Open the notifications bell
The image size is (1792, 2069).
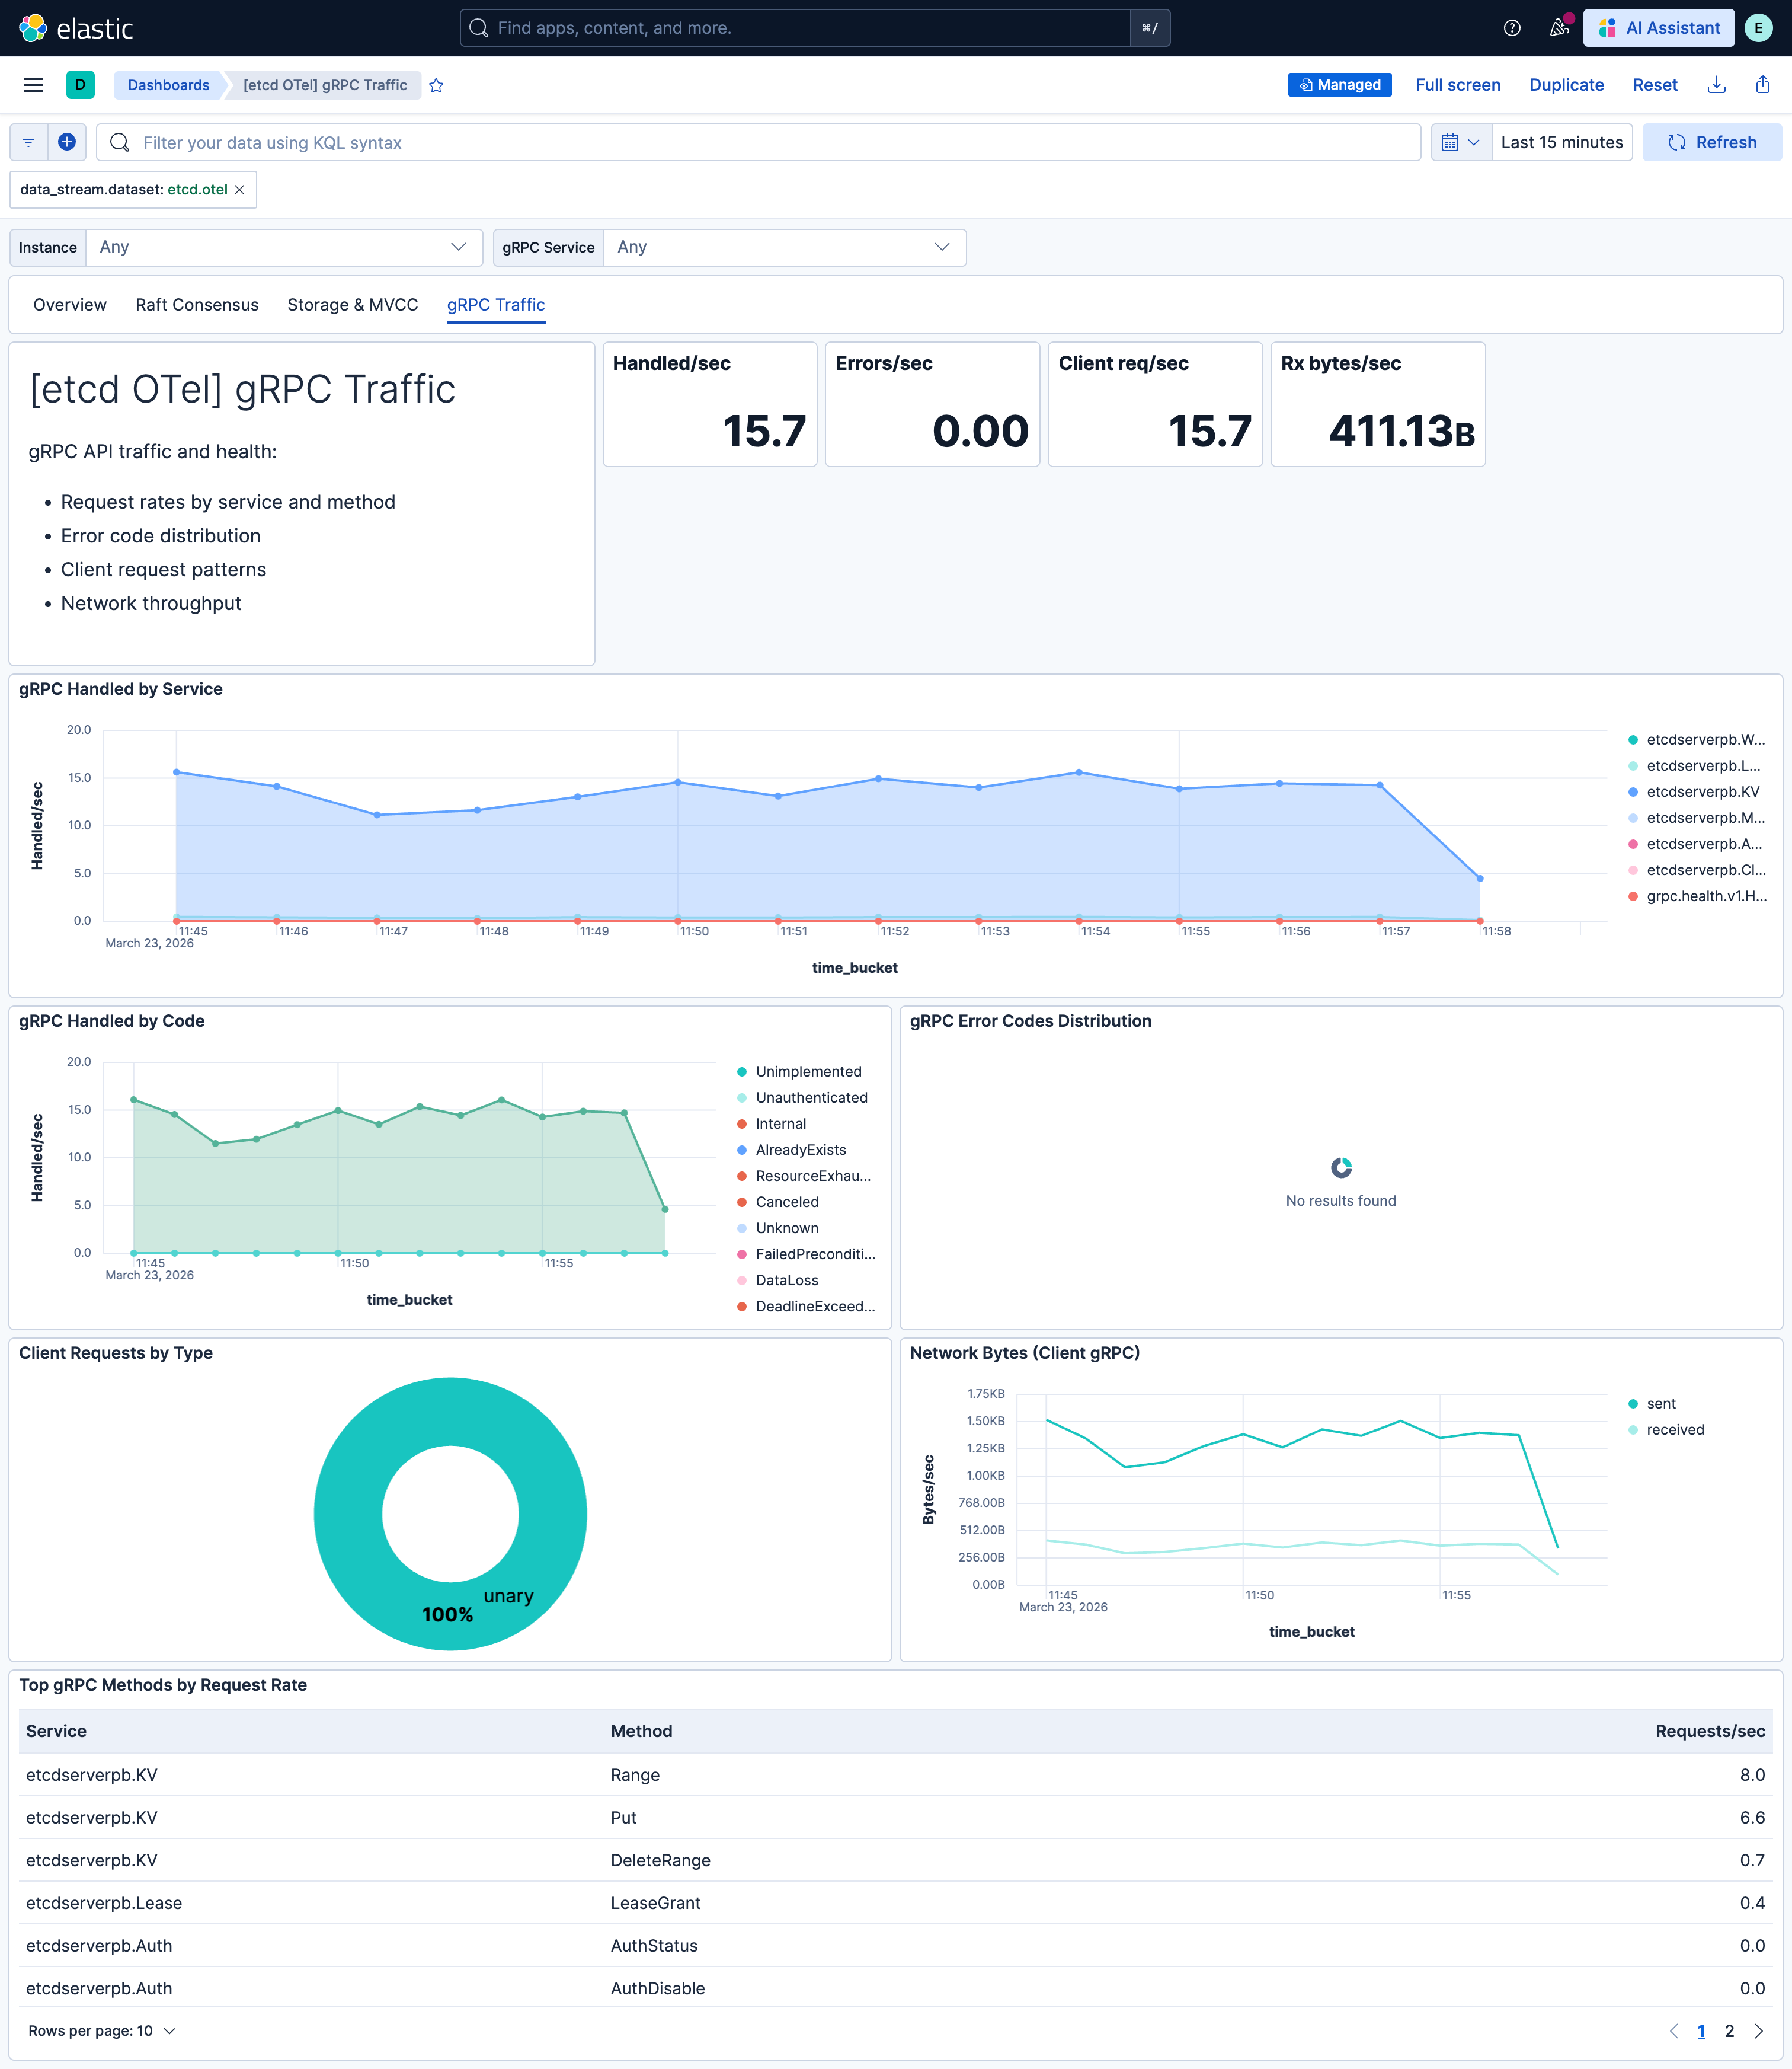pos(1559,27)
